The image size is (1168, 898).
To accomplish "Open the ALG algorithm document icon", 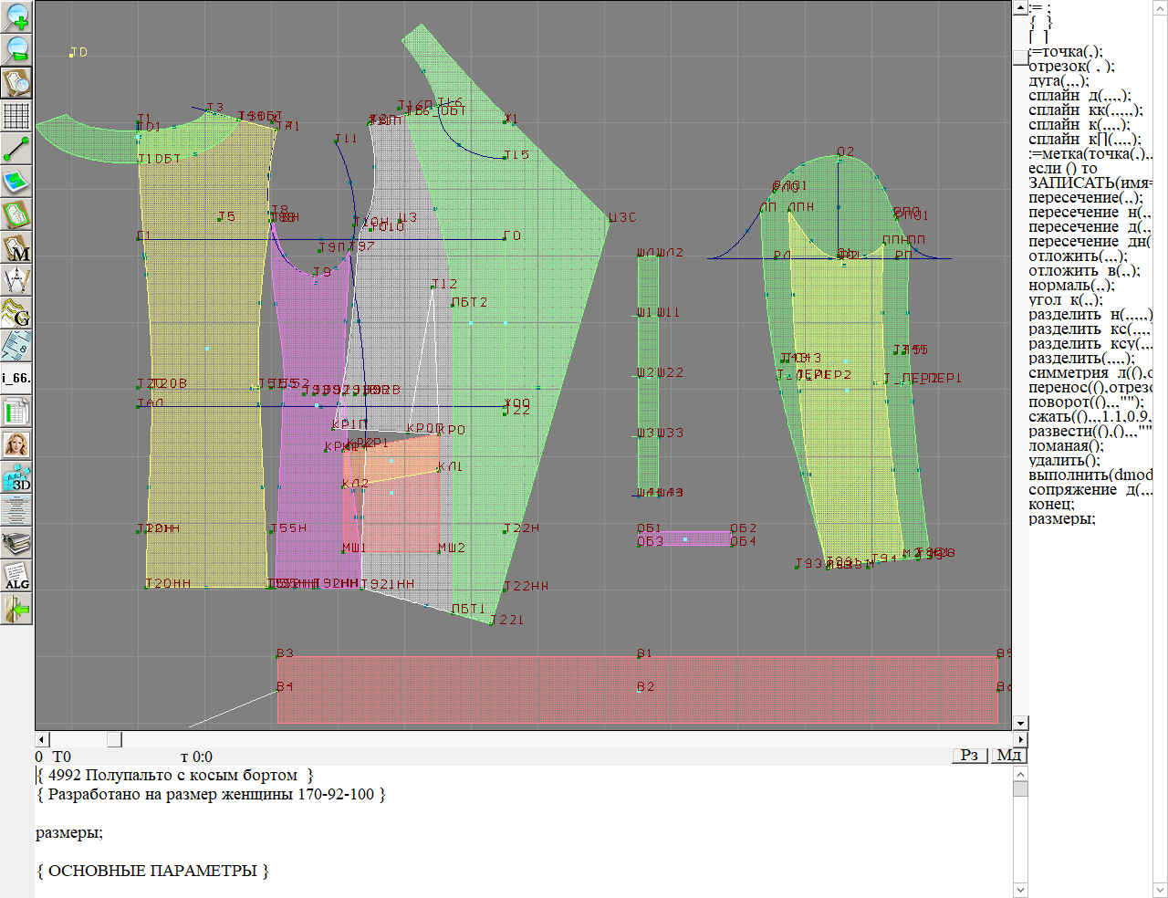I will pos(16,576).
